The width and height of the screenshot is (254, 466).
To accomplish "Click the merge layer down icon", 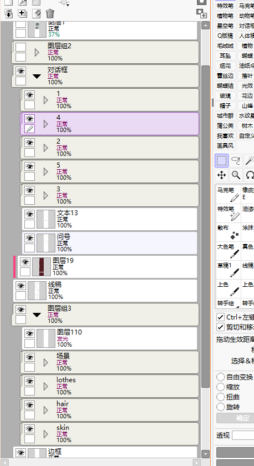I will point(9,13).
